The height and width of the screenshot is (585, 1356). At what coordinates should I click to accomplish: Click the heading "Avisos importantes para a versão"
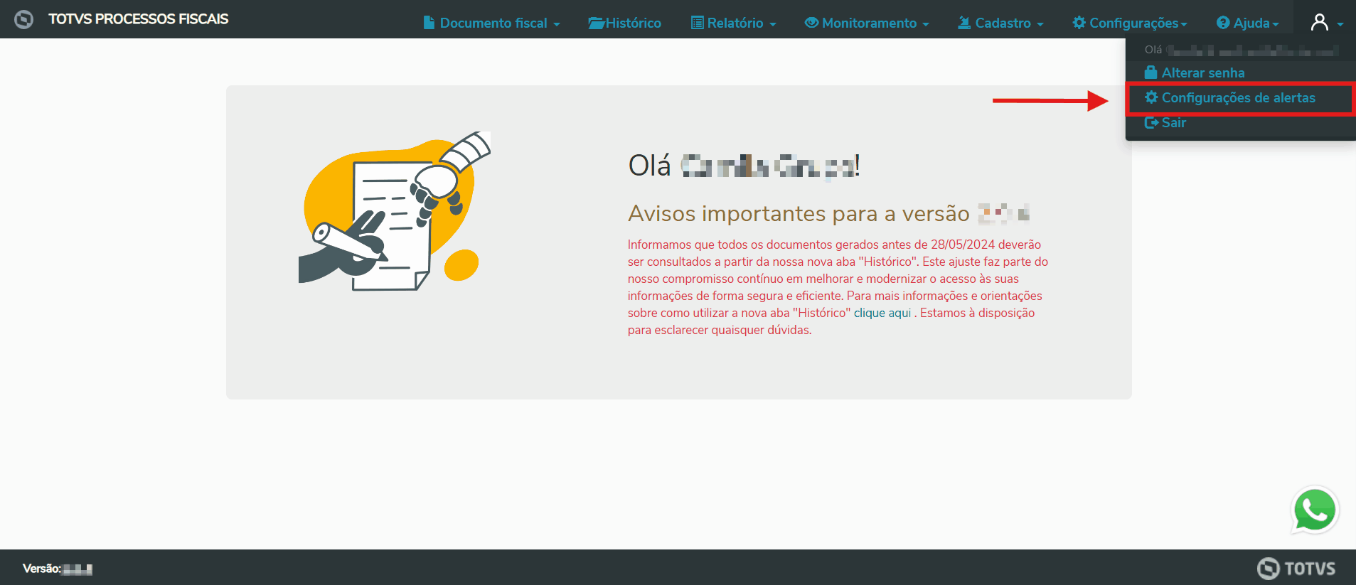[x=799, y=213]
